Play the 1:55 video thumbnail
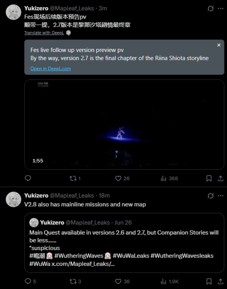Viewport: 227px width, 289px height. pos(124,124)
